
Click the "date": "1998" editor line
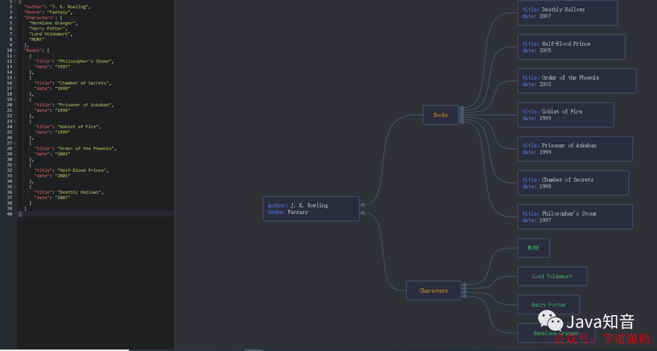52,88
